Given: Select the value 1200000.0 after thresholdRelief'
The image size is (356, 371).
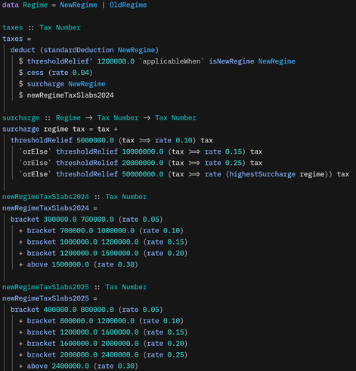Looking at the screenshot, I should click(116, 61).
